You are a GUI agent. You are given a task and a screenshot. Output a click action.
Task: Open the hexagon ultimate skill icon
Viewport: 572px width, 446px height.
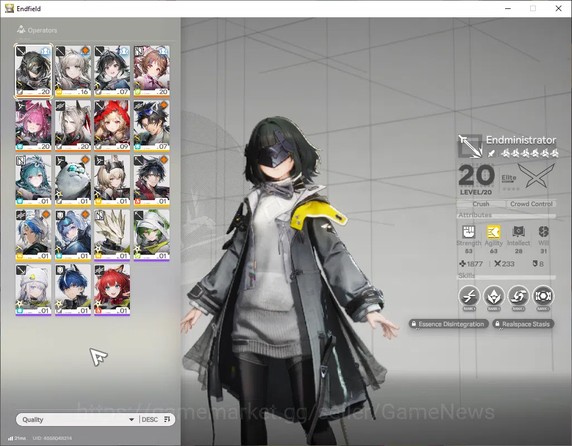pyautogui.click(x=543, y=295)
